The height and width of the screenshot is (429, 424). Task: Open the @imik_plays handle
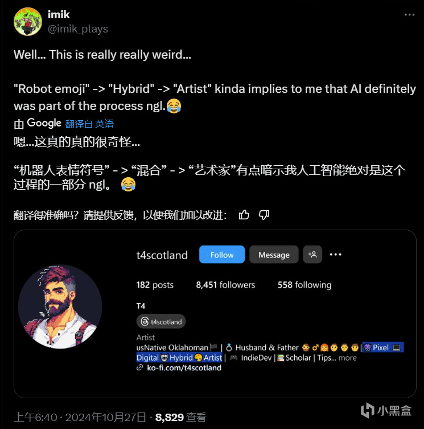pyautogui.click(x=78, y=28)
